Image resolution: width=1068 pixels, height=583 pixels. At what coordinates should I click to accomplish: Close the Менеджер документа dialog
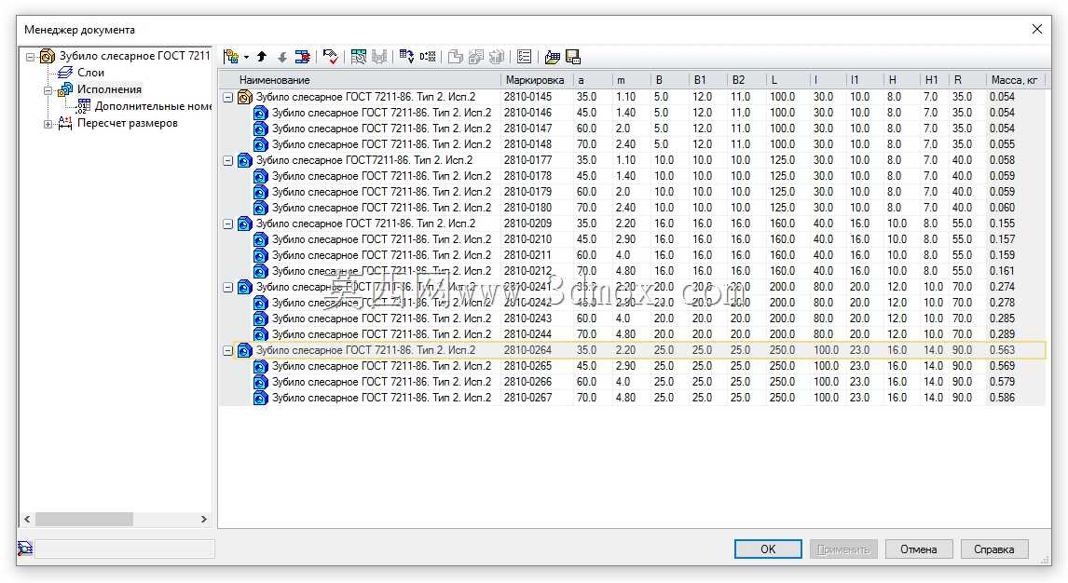pos(1036,29)
